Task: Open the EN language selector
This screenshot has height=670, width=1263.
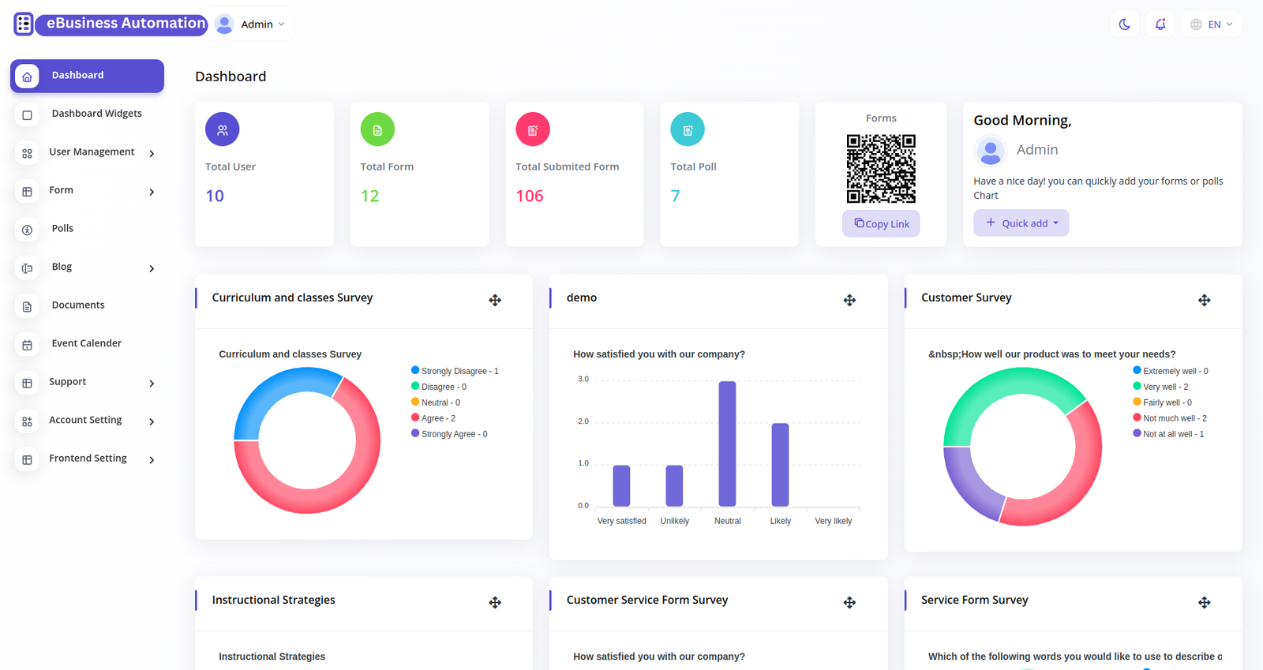Action: tap(1212, 24)
